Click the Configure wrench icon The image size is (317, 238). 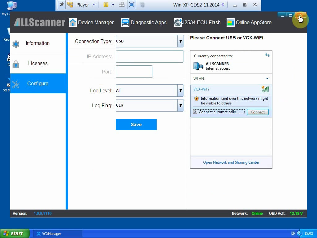pos(16,84)
